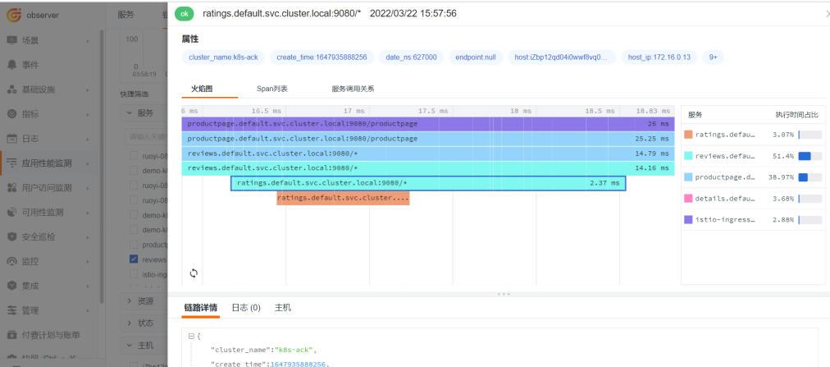Click the 执行时间占比 column header
The width and height of the screenshot is (830, 367).
point(796,114)
